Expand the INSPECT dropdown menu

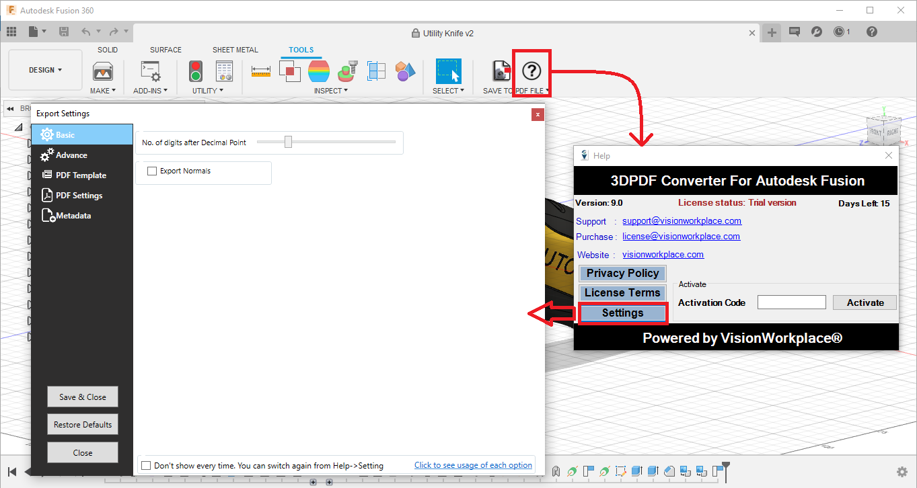(x=331, y=91)
